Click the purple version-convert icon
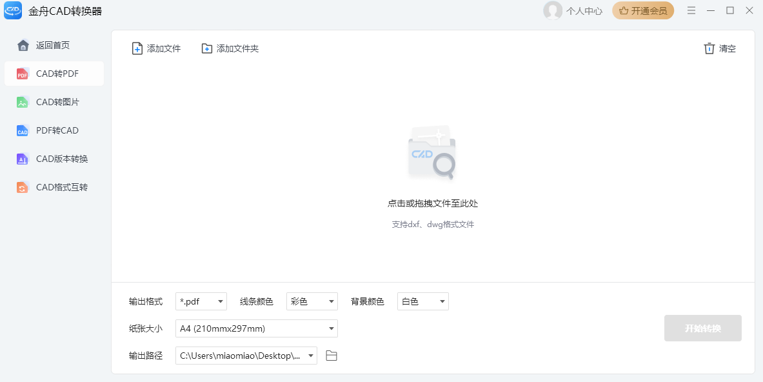Screen dimensions: 763x382 pyautogui.click(x=23, y=159)
